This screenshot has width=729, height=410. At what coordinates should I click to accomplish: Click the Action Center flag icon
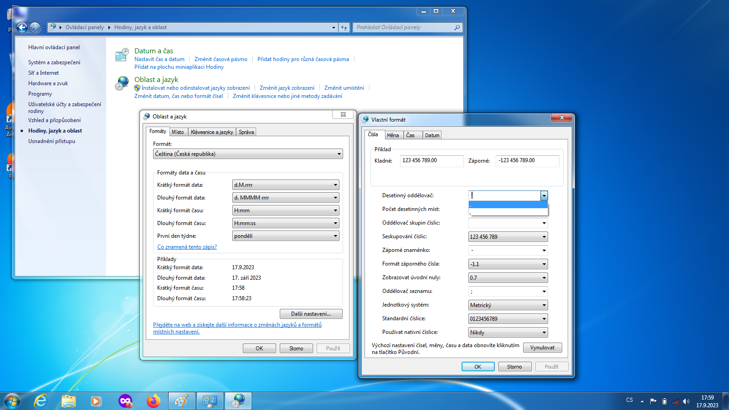653,401
